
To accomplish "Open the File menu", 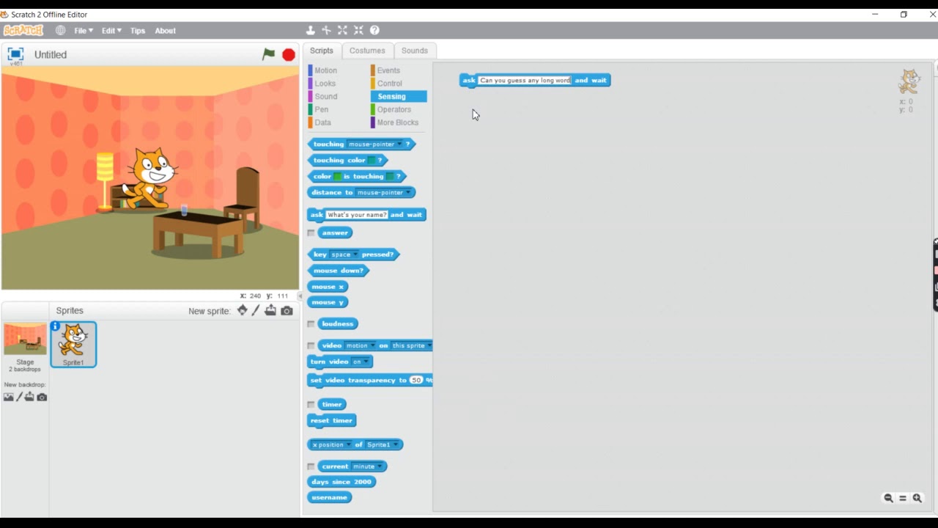I will pyautogui.click(x=83, y=31).
